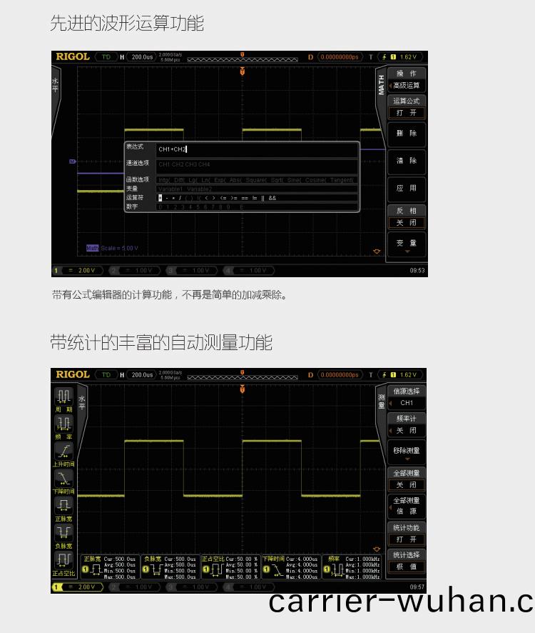Expand the 变量 variable submenu

406,245
